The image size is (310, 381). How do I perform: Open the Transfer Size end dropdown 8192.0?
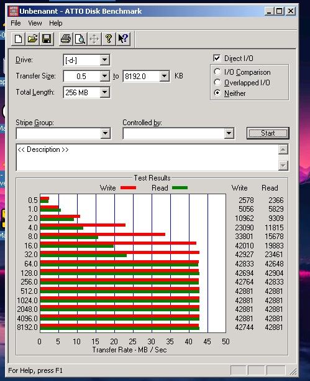click(x=164, y=77)
